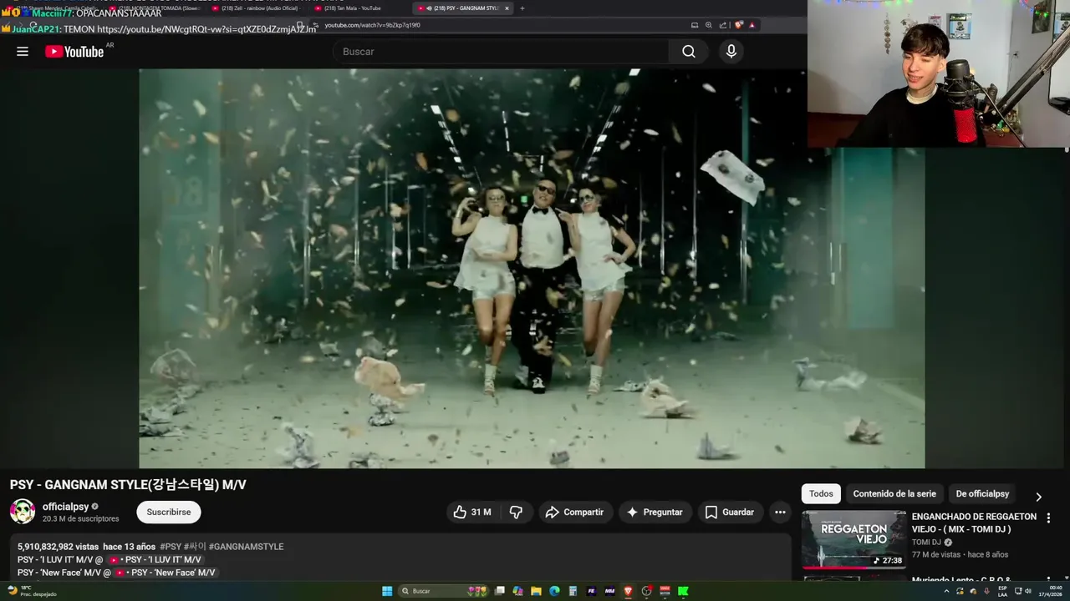Screen dimensions: 1070x601
Task: Select Contenido de la serie chip
Action: [894, 494]
